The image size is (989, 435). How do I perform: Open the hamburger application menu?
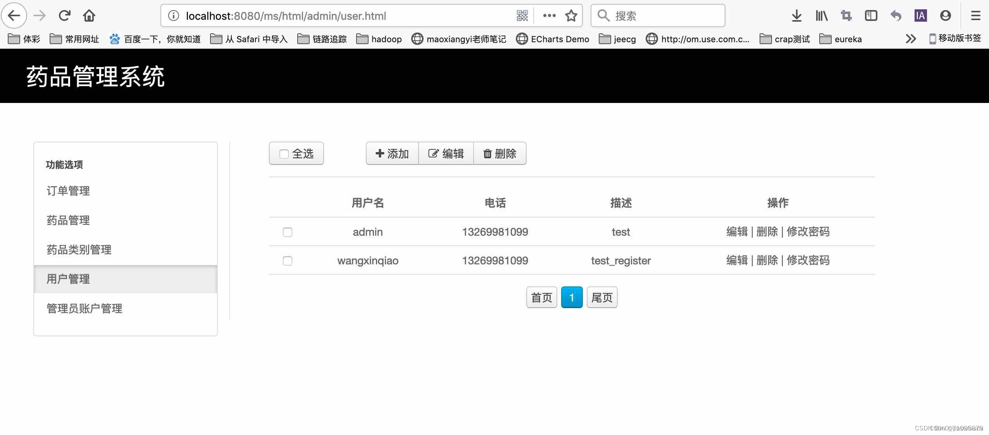(976, 15)
